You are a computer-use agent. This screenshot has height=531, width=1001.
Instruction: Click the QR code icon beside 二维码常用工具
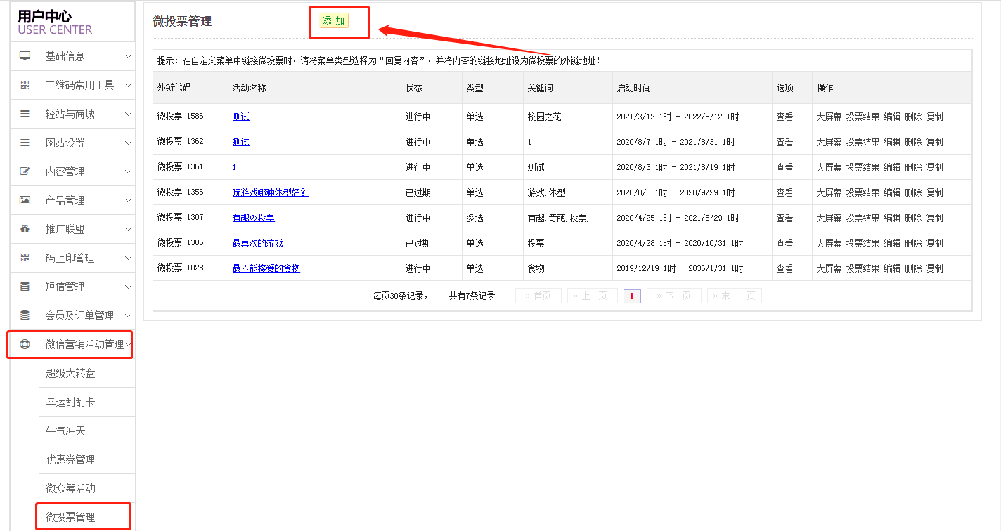pyautogui.click(x=25, y=85)
